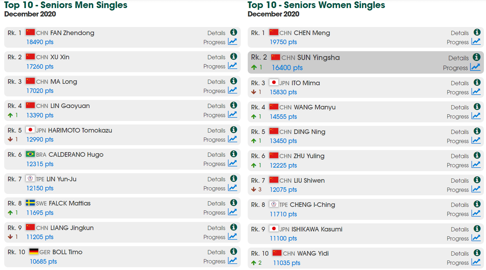Screen dimensions: 486x270
Task: Click 18490 pts for FAN Zhendong
Action: click(x=40, y=42)
